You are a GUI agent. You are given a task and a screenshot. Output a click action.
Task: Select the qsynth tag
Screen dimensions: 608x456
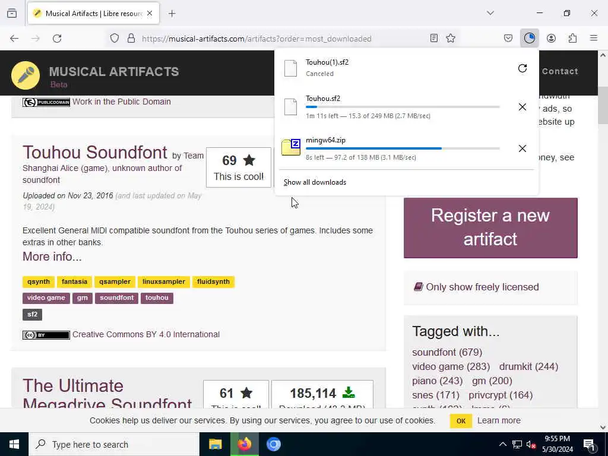(x=39, y=282)
